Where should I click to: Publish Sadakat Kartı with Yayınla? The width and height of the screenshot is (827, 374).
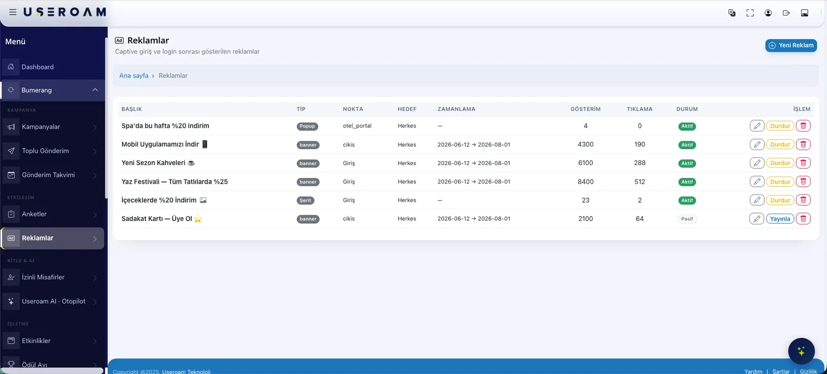pos(780,219)
